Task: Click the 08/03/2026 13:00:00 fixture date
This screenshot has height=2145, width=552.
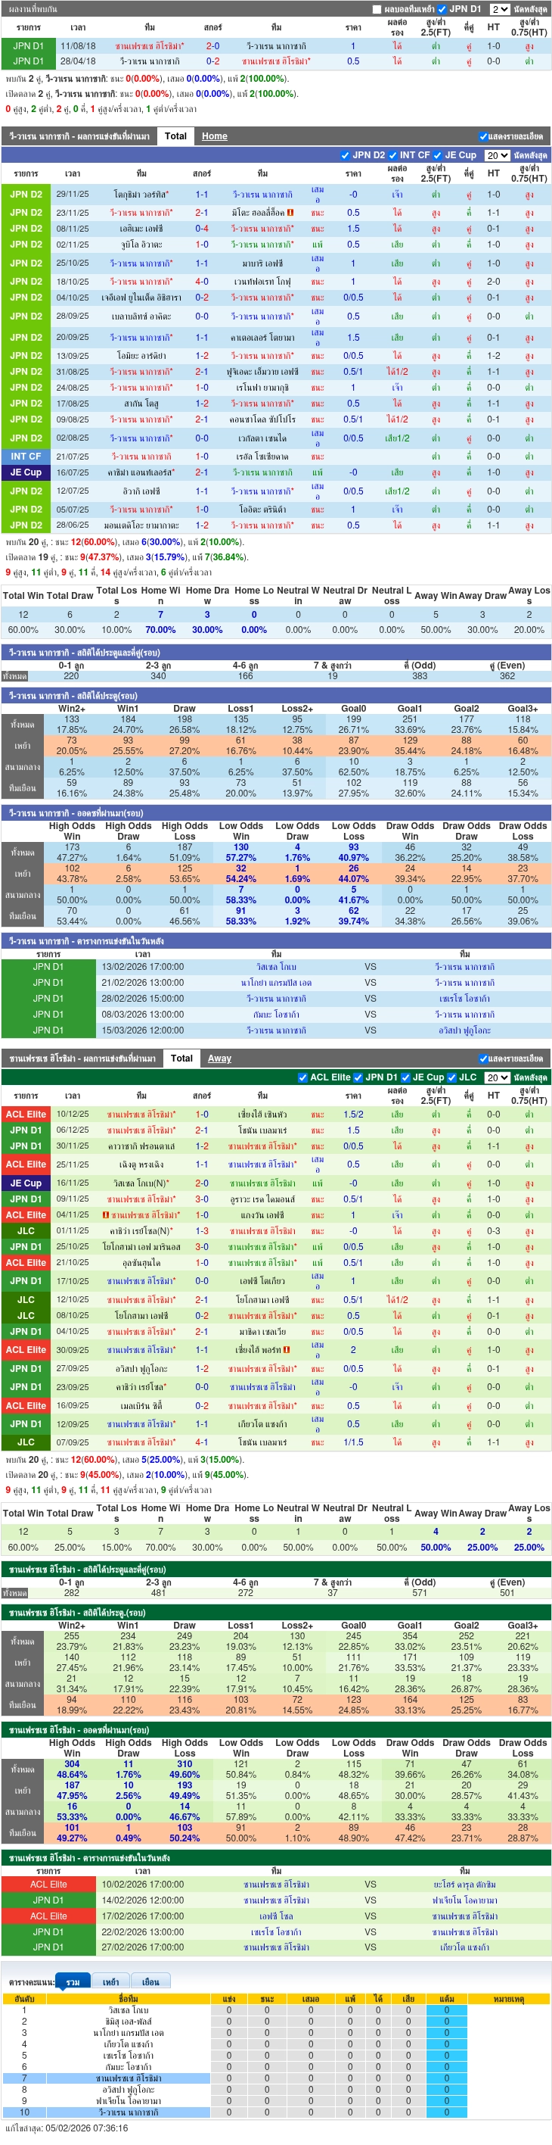Action: [143, 1015]
